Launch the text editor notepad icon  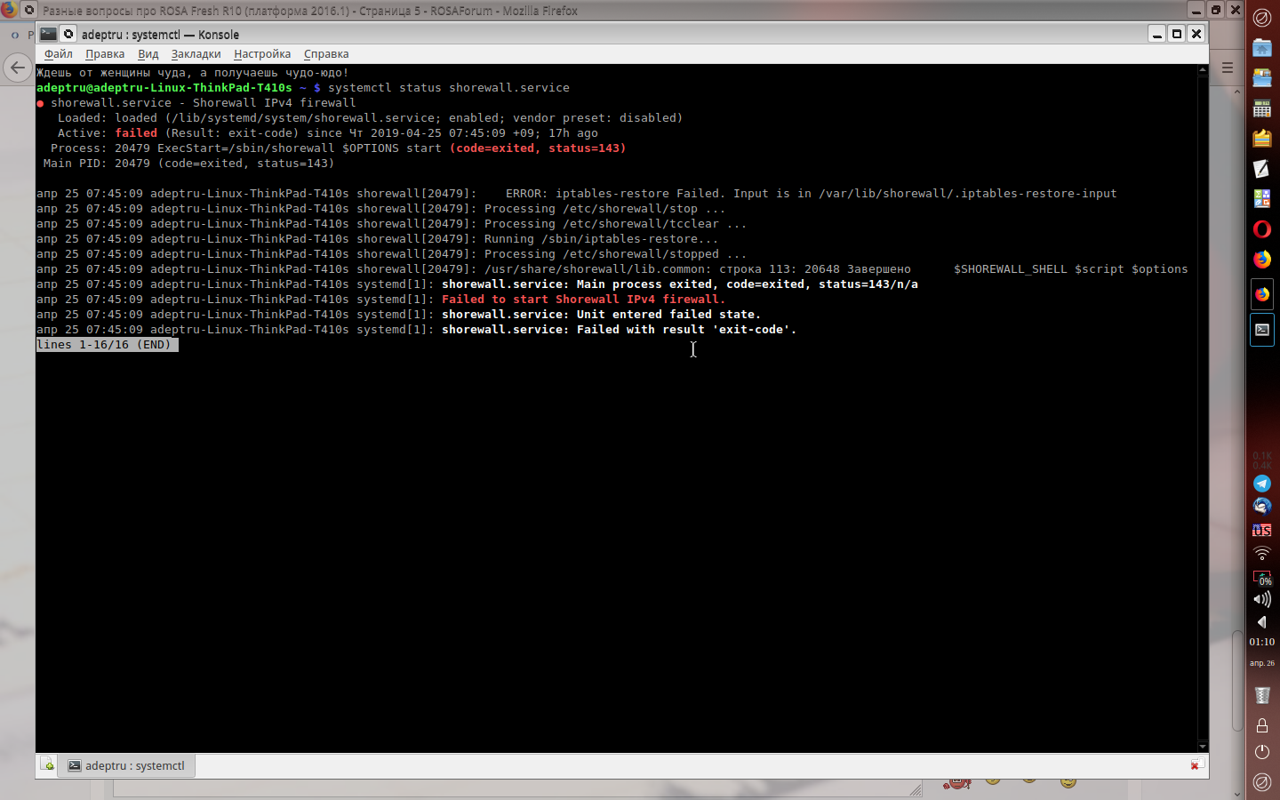point(1262,168)
